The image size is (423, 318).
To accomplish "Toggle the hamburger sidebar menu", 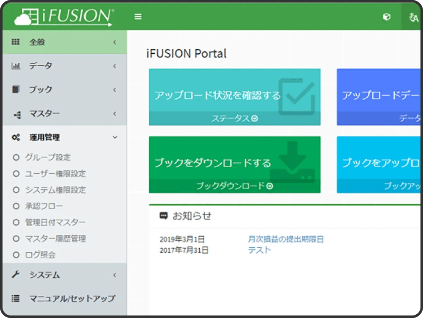I will click(x=138, y=17).
